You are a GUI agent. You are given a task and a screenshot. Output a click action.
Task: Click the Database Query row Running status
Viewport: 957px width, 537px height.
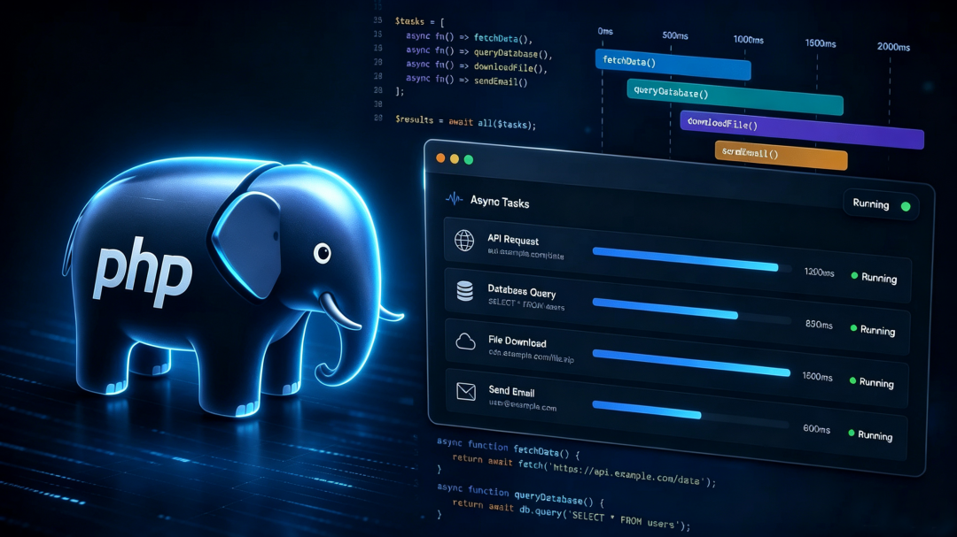(873, 330)
